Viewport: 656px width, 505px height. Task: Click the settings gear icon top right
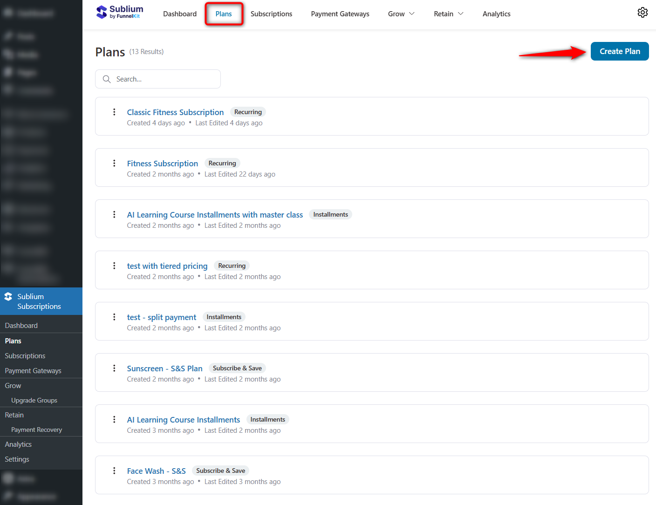tap(642, 13)
